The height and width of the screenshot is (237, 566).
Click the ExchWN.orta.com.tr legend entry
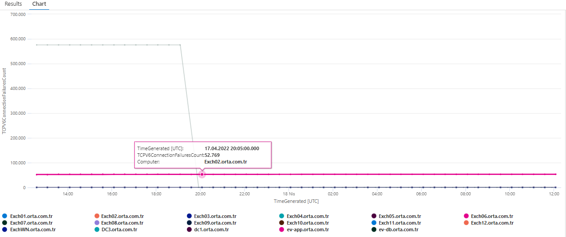(28, 229)
